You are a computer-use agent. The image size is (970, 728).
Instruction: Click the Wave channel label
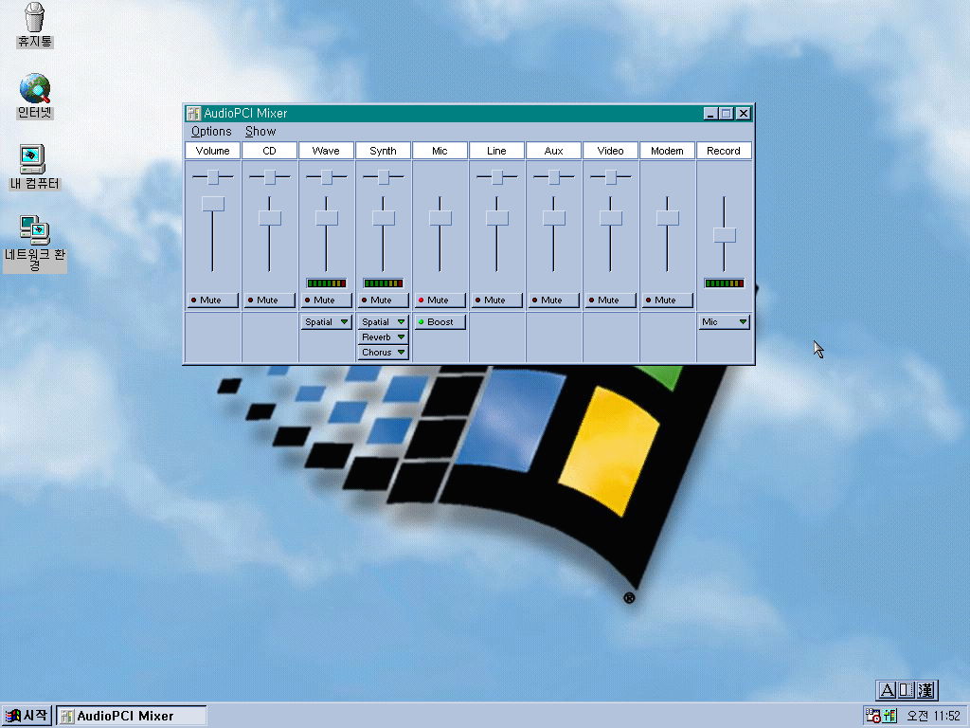pos(327,151)
